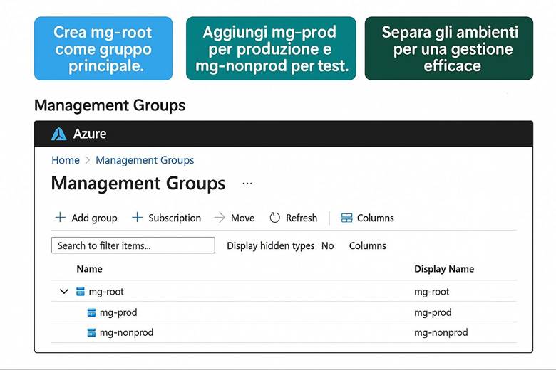The image size is (556, 370).
Task: Toggle Display hidden types No value
Action: [x=327, y=245]
